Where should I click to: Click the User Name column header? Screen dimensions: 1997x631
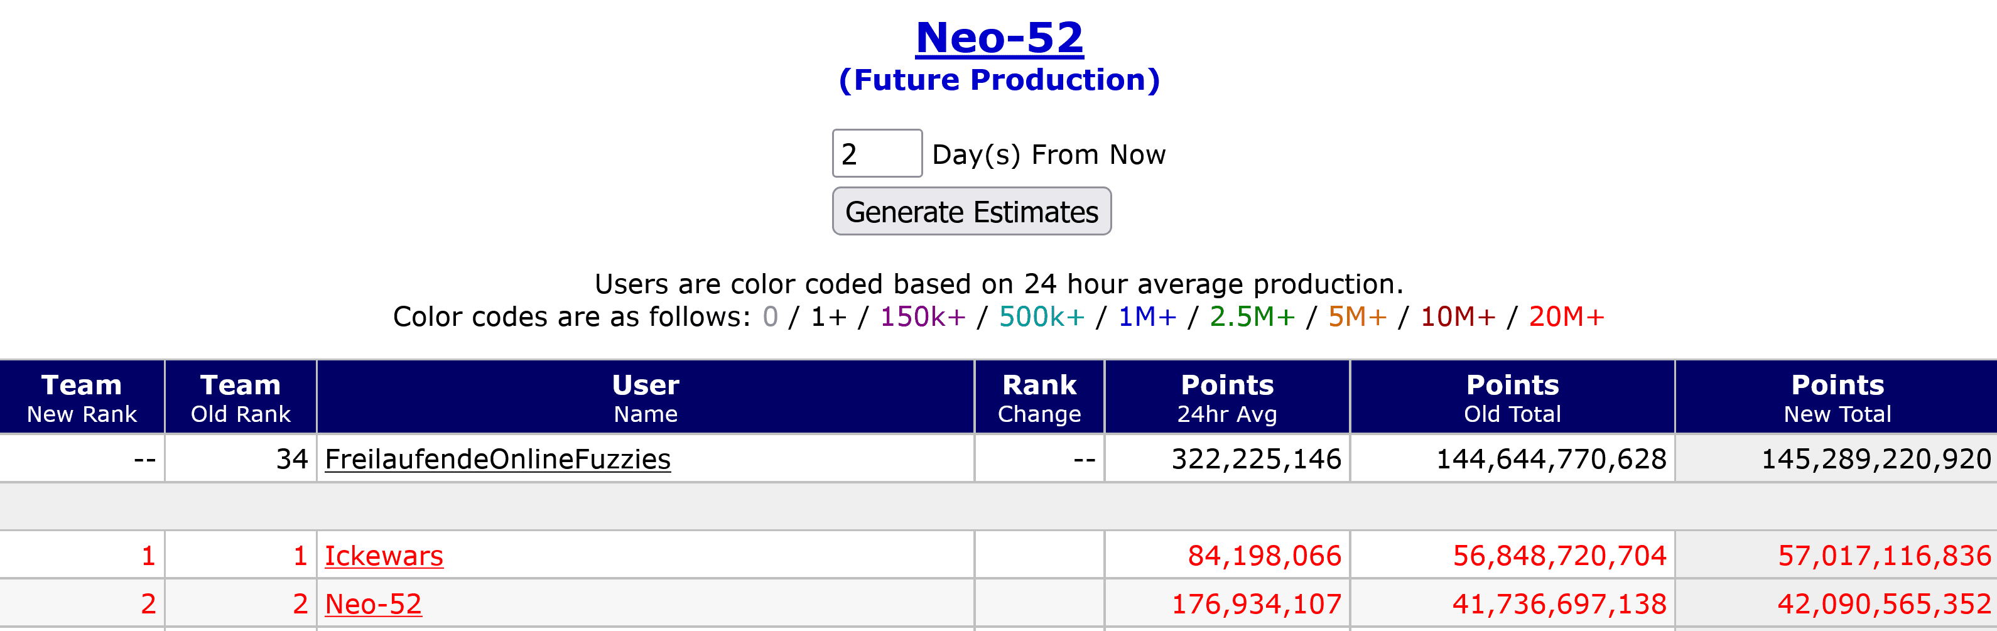645,397
